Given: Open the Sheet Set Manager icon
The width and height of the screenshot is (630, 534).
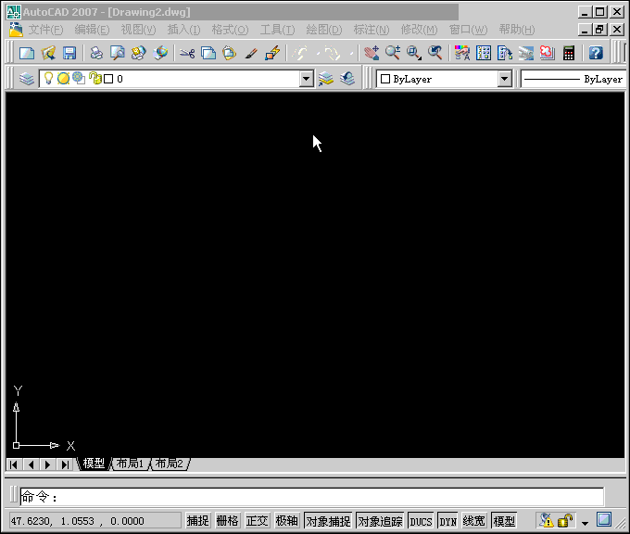Looking at the screenshot, I should 526,53.
